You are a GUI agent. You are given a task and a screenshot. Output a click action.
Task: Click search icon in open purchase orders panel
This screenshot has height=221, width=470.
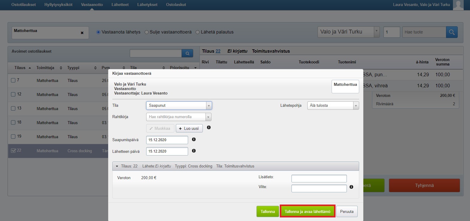click(x=187, y=54)
